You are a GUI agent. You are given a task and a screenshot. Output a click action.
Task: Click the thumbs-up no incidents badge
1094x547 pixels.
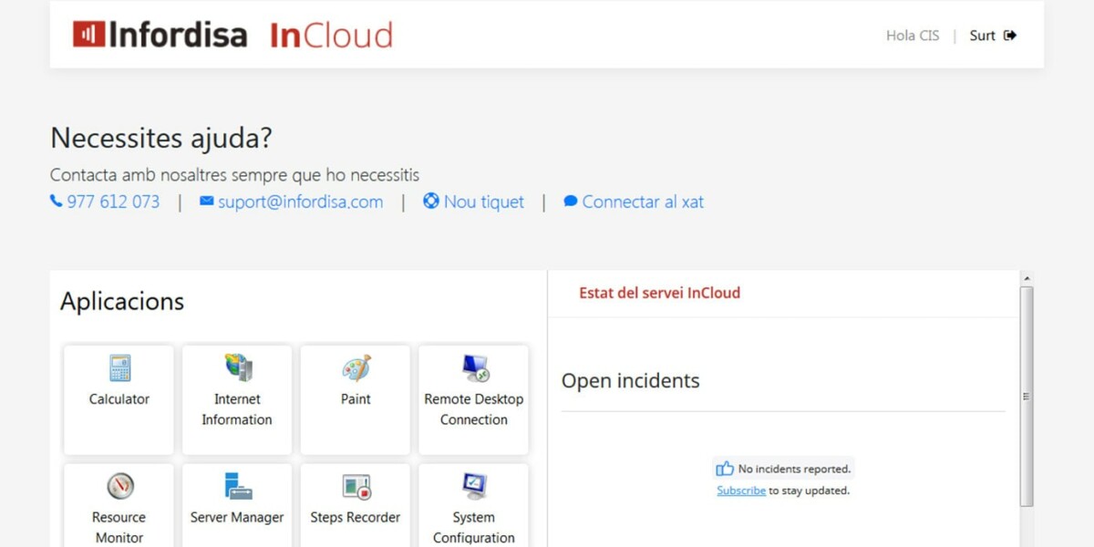click(782, 468)
